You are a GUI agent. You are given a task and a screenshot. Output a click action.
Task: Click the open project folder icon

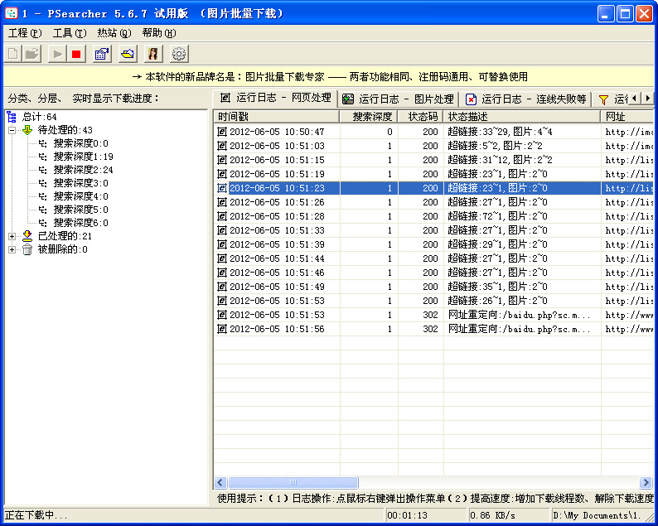(31, 54)
